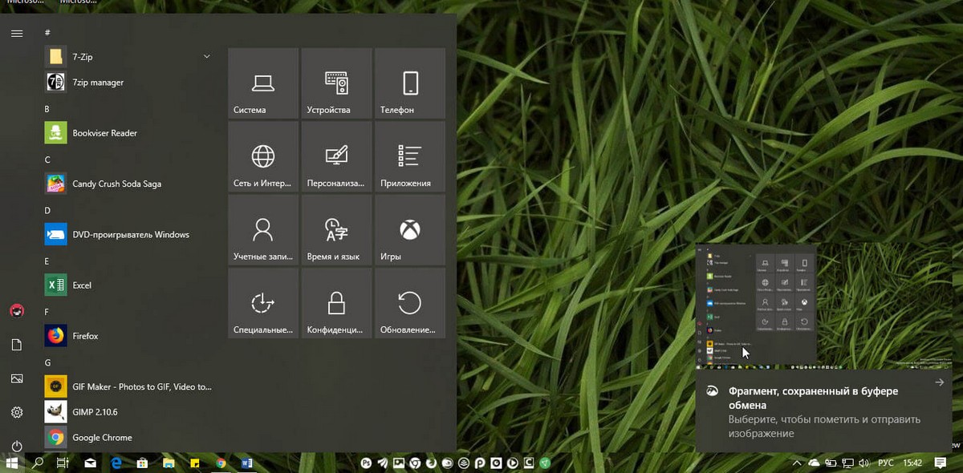
Task: Open Task View on taskbar
Action: click(x=63, y=463)
